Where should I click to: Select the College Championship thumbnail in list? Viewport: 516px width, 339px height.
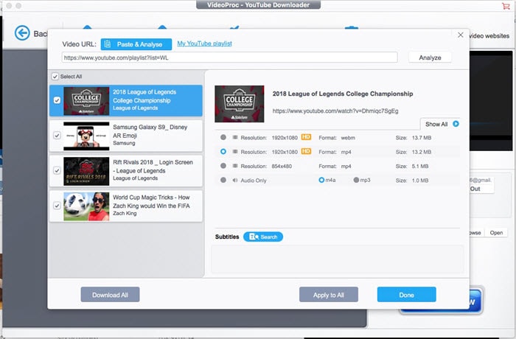[x=86, y=101]
